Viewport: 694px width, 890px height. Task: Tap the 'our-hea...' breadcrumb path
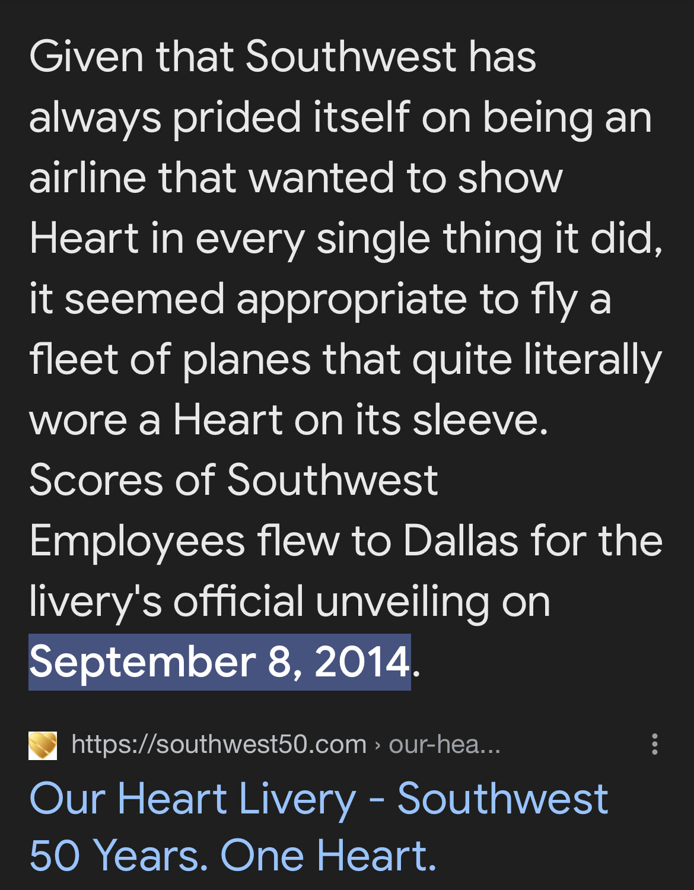pyautogui.click(x=445, y=744)
